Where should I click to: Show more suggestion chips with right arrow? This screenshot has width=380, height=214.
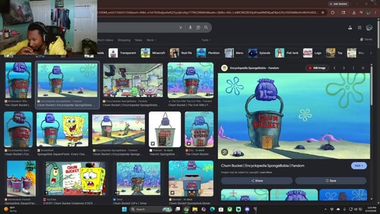370,53
